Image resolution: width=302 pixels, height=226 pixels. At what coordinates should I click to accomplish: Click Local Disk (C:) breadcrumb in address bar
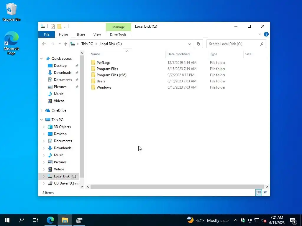pyautogui.click(x=111, y=44)
